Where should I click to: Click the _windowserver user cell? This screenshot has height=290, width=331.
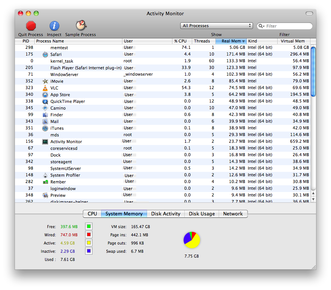click(138, 74)
